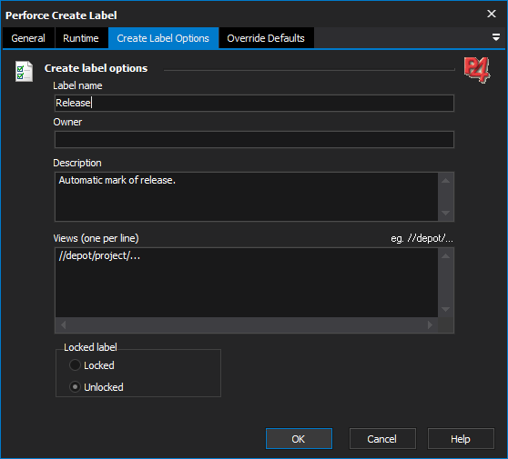
Task: Click Views vertical scrollbar up arrow
Action: [x=446, y=256]
